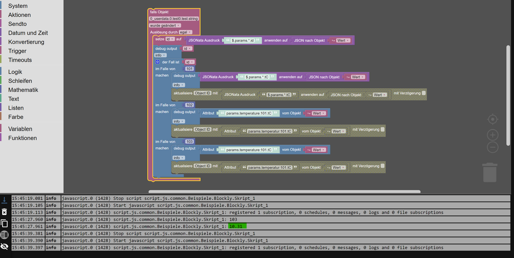
Task: Open 'info' level dropdown in case 101
Action: [x=179, y=85]
